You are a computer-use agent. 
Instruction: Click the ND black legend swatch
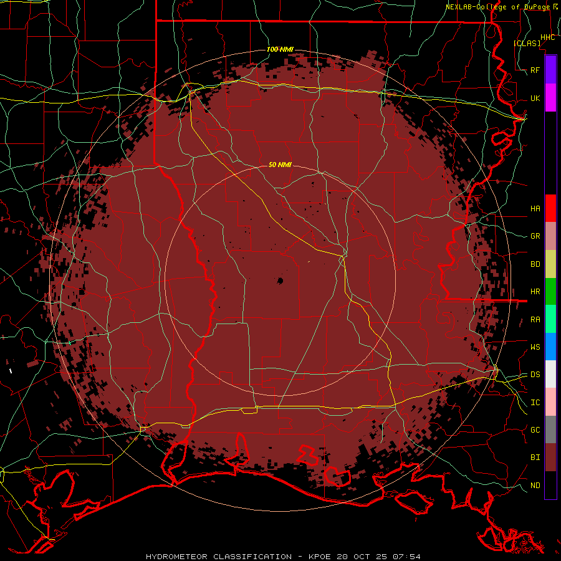(550, 485)
